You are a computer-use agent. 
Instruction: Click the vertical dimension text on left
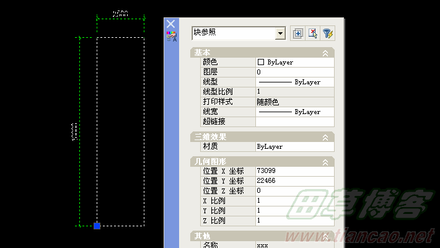click(x=74, y=131)
